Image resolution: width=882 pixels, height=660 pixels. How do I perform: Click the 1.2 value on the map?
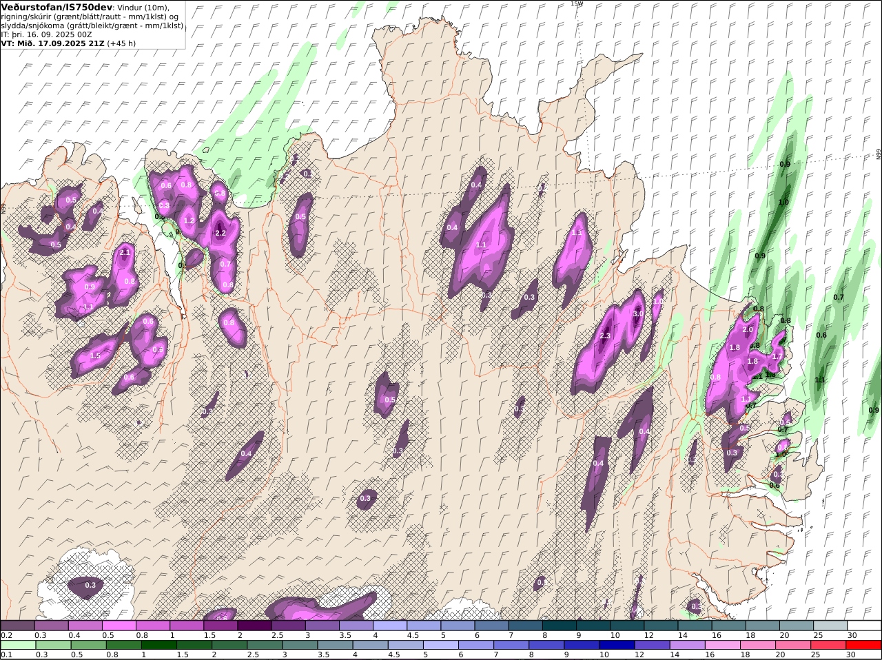pos(189,221)
